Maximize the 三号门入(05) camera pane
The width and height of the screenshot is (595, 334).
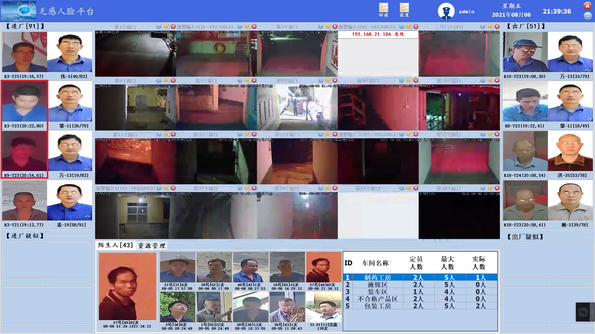tap(490, 27)
